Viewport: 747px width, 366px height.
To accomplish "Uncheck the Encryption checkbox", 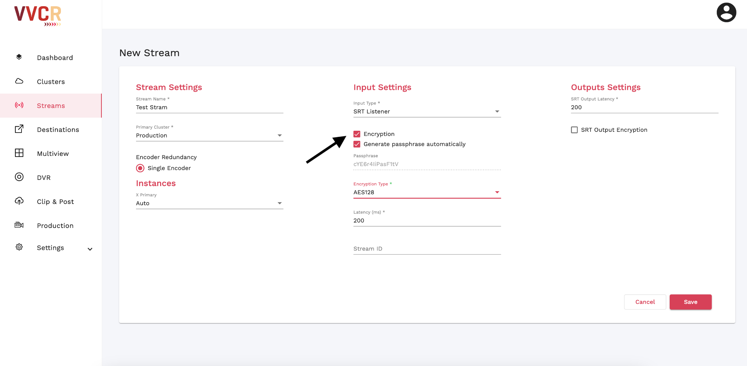I will (x=357, y=134).
